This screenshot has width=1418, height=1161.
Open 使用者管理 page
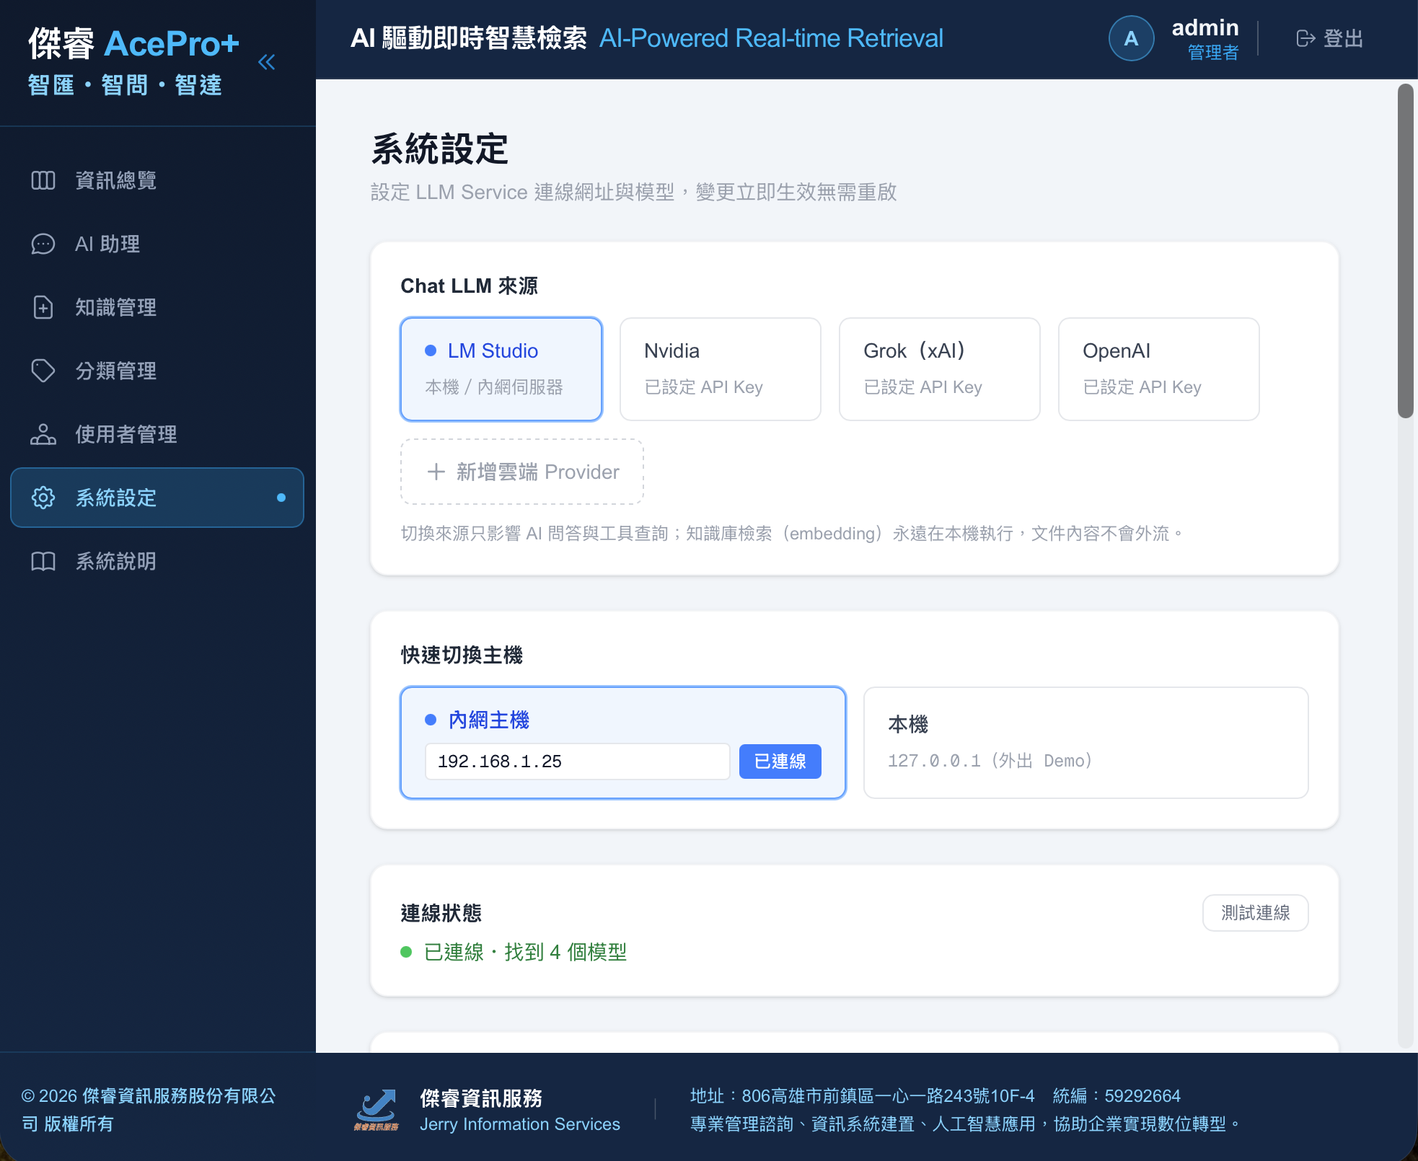pyautogui.click(x=157, y=434)
